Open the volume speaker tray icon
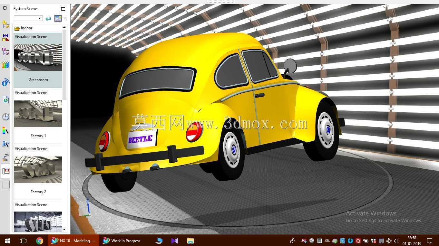The image size is (439, 246). [x=396, y=241]
